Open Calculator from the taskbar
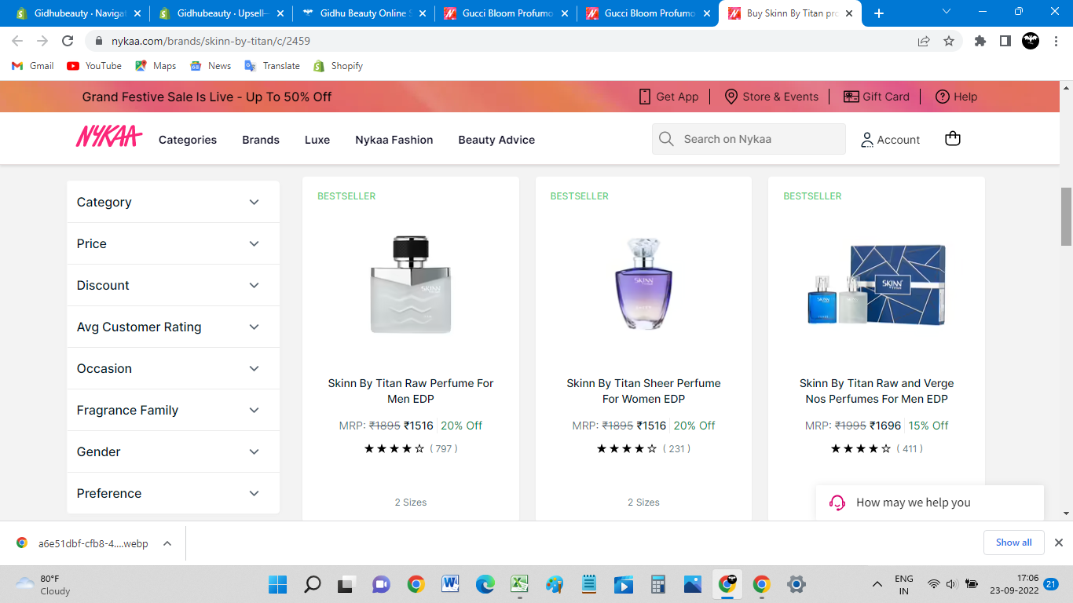 [658, 584]
